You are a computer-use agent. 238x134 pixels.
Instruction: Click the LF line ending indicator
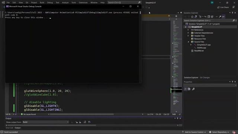[180, 114]
